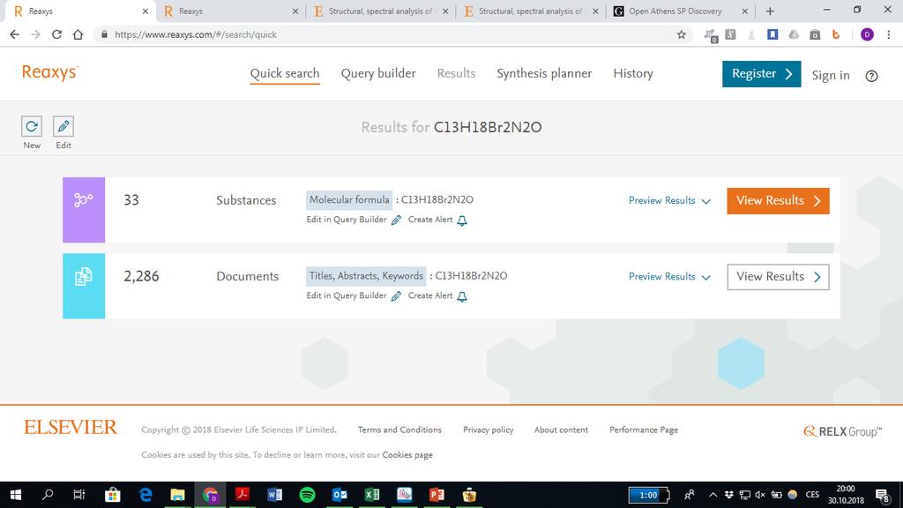The height and width of the screenshot is (508, 903).
Task: Open the Query builder tab
Action: click(378, 74)
